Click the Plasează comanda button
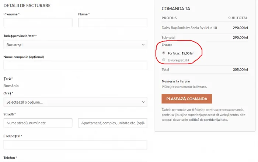 pyautogui.click(x=186, y=99)
